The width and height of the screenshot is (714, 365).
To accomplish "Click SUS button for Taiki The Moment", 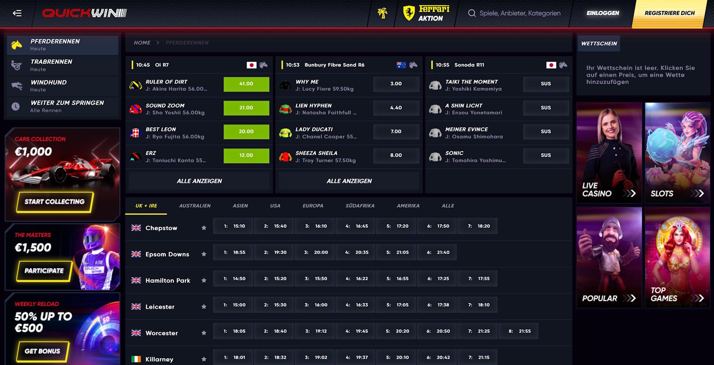I will [546, 84].
